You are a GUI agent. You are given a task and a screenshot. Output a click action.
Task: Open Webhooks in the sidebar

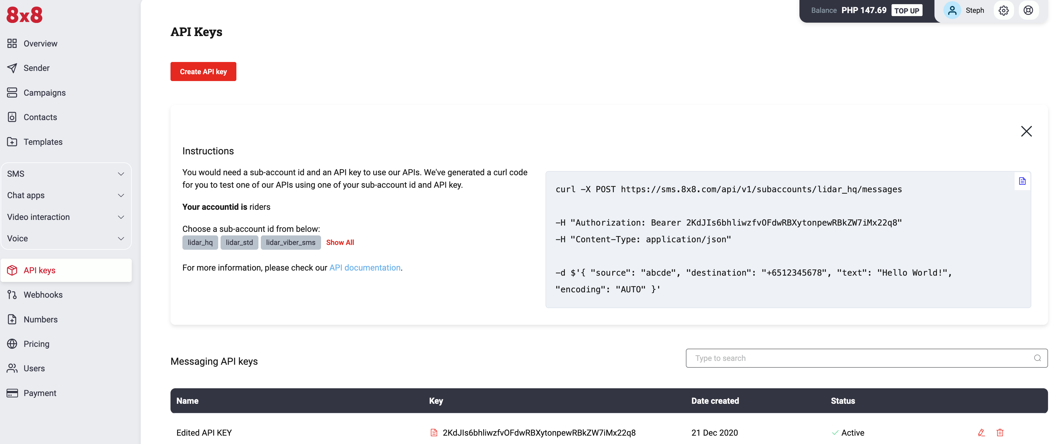coord(43,295)
